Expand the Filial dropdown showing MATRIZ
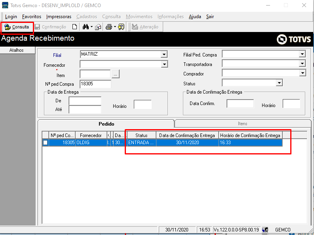Image resolution: width=314 pixels, height=235 pixels. click(164, 55)
